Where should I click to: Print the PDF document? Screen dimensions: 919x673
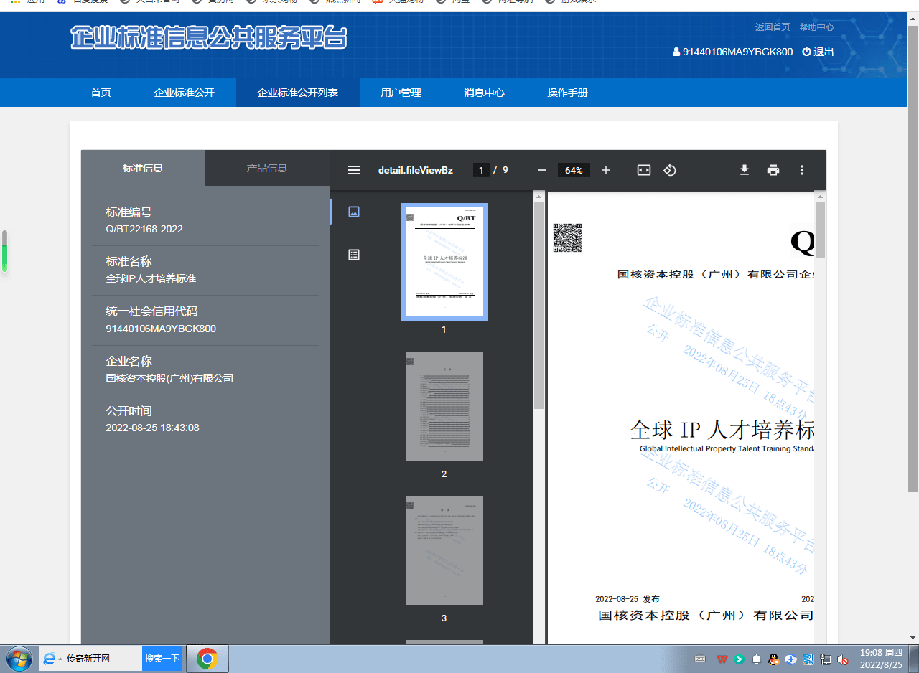click(x=773, y=170)
